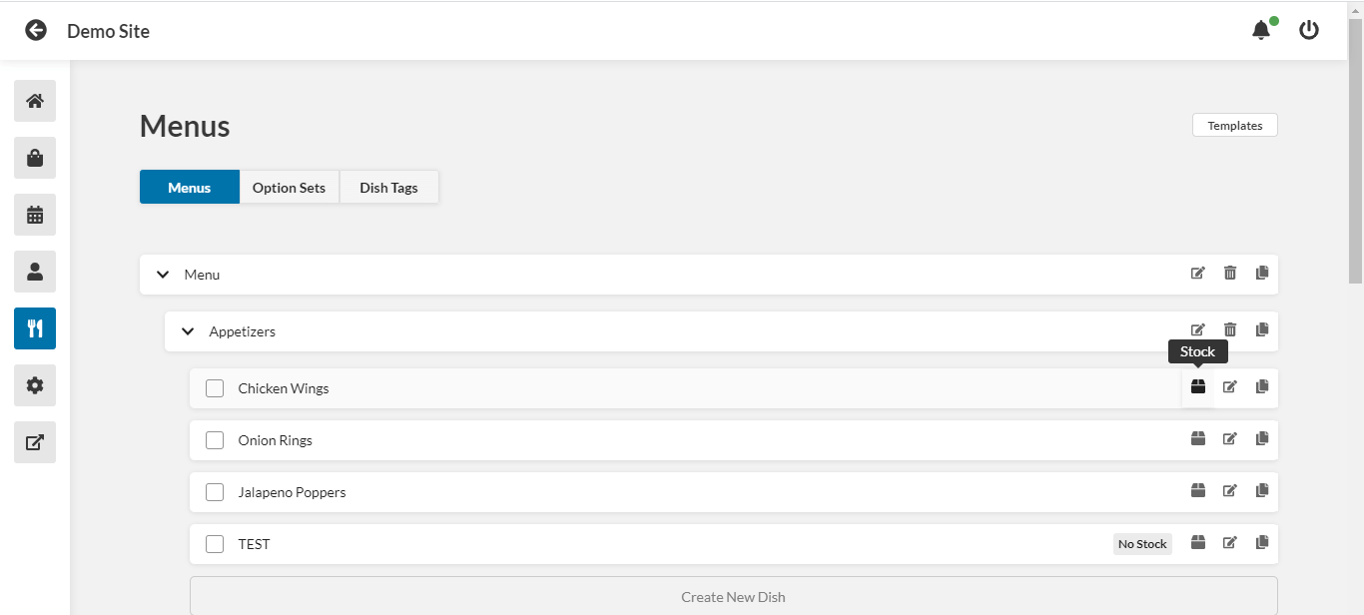
Task: Open notifications bell icon
Action: (x=1262, y=31)
